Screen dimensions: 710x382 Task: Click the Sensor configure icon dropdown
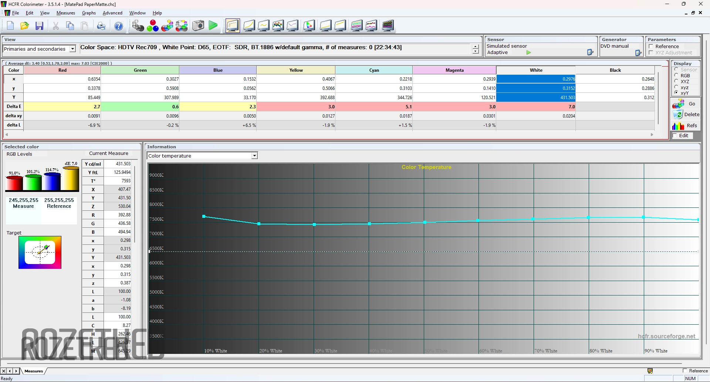[590, 53]
